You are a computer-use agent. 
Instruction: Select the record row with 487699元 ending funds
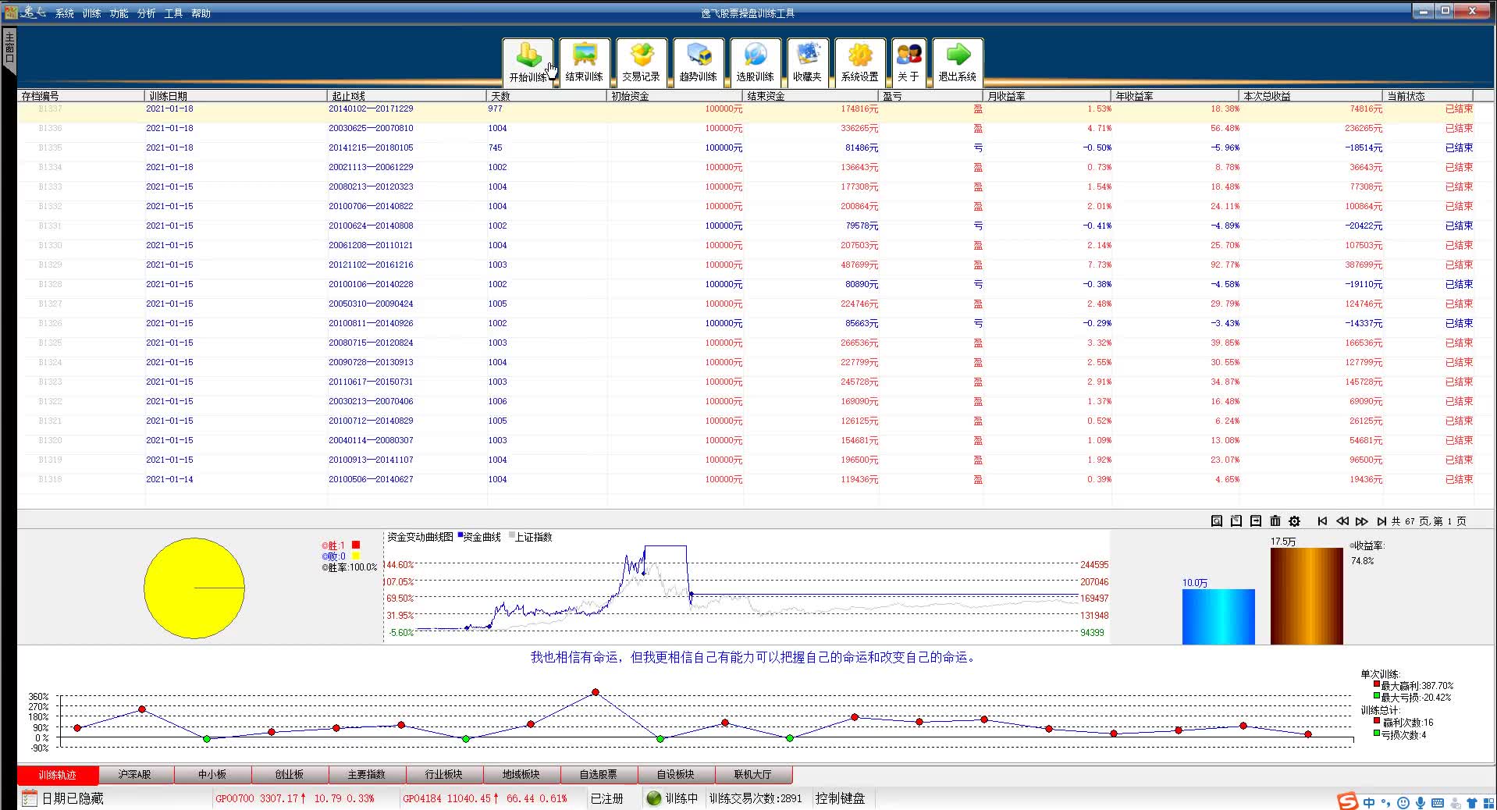[x=745, y=265]
